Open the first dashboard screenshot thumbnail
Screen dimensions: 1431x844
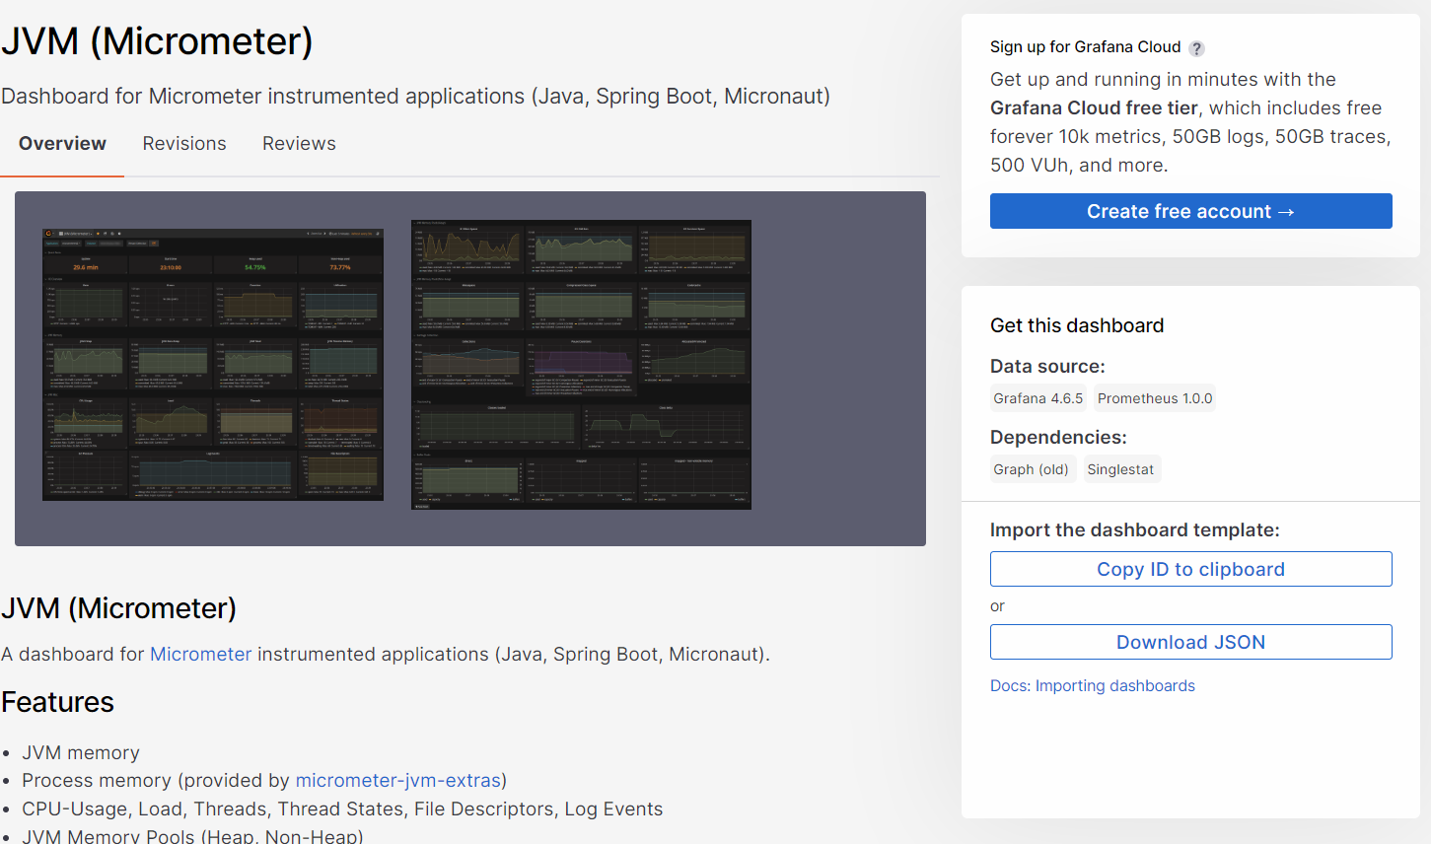[x=213, y=365]
